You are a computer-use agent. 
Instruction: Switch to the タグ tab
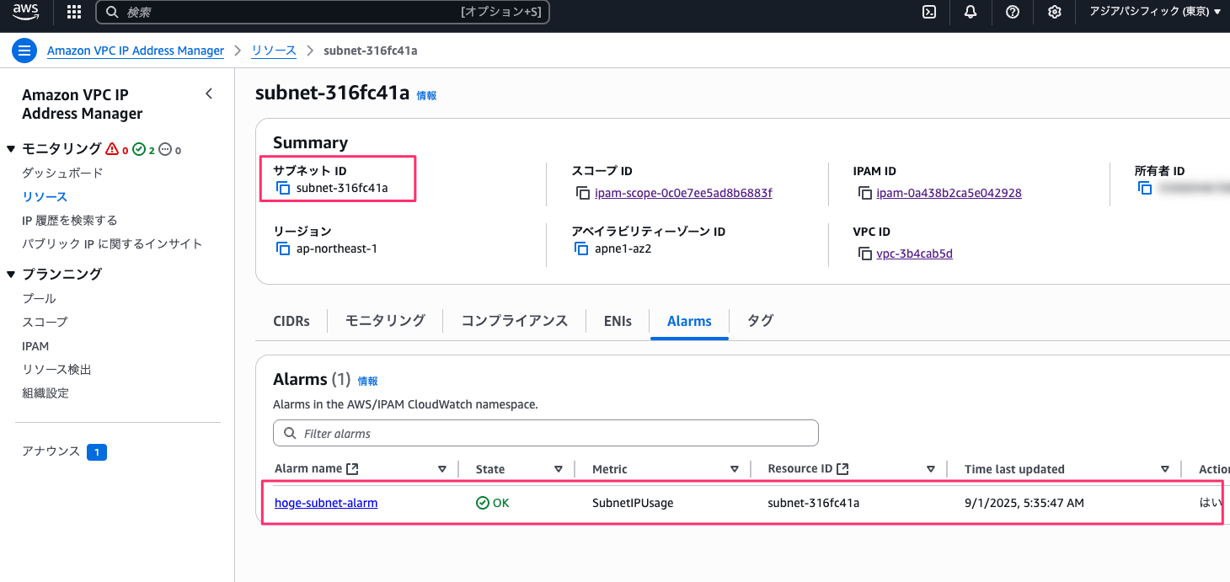[760, 321]
